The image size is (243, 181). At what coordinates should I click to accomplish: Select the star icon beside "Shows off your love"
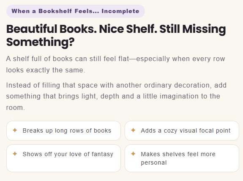15,154
